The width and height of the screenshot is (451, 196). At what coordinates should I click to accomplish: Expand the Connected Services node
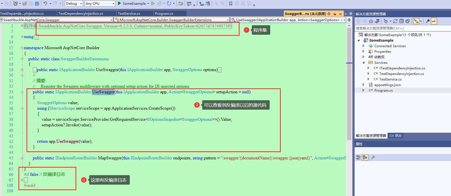coord(363,46)
